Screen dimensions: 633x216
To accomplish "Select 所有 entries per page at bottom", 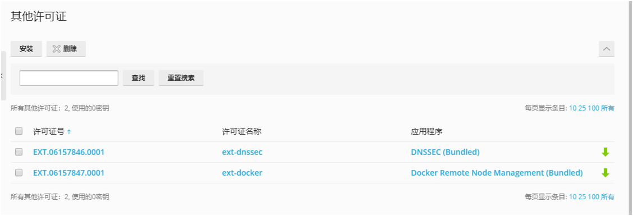I will tap(608, 196).
